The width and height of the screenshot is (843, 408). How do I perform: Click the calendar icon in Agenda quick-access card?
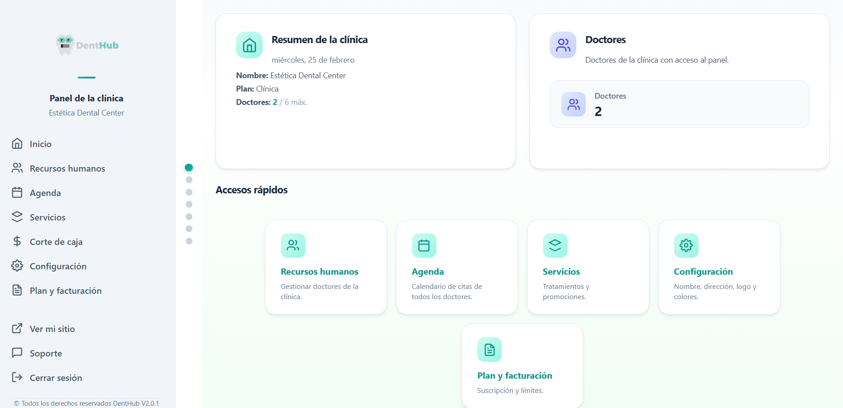pyautogui.click(x=424, y=245)
